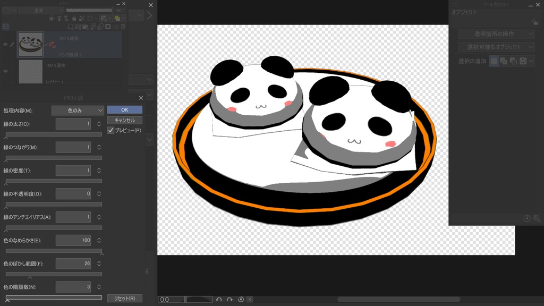Image resolution: width=544 pixels, height=306 pixels.
Task: Toggle the Set as Draft Layer icon
Action: [x=66, y=19]
